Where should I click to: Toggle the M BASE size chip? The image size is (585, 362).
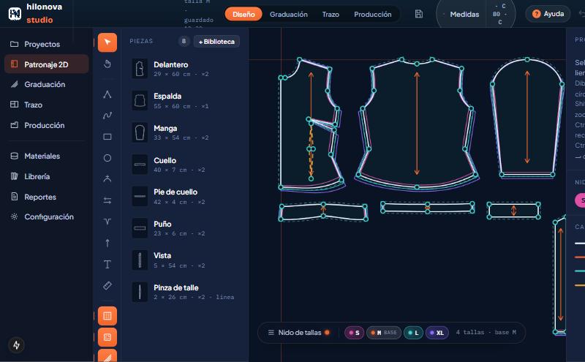pos(384,333)
